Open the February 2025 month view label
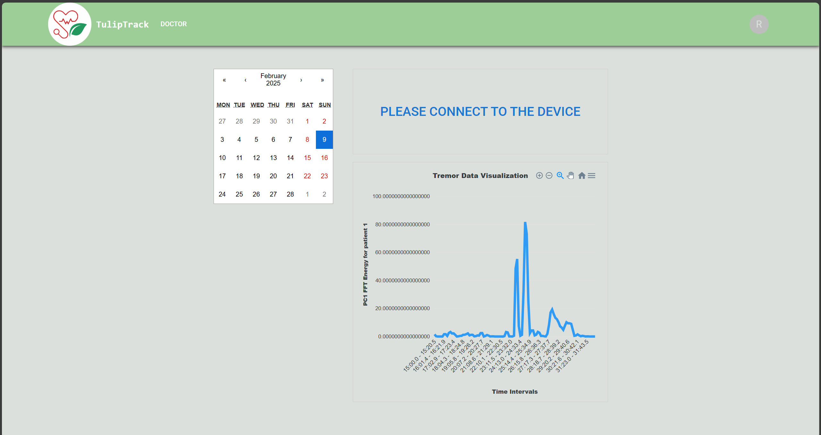The height and width of the screenshot is (435, 821). click(273, 79)
